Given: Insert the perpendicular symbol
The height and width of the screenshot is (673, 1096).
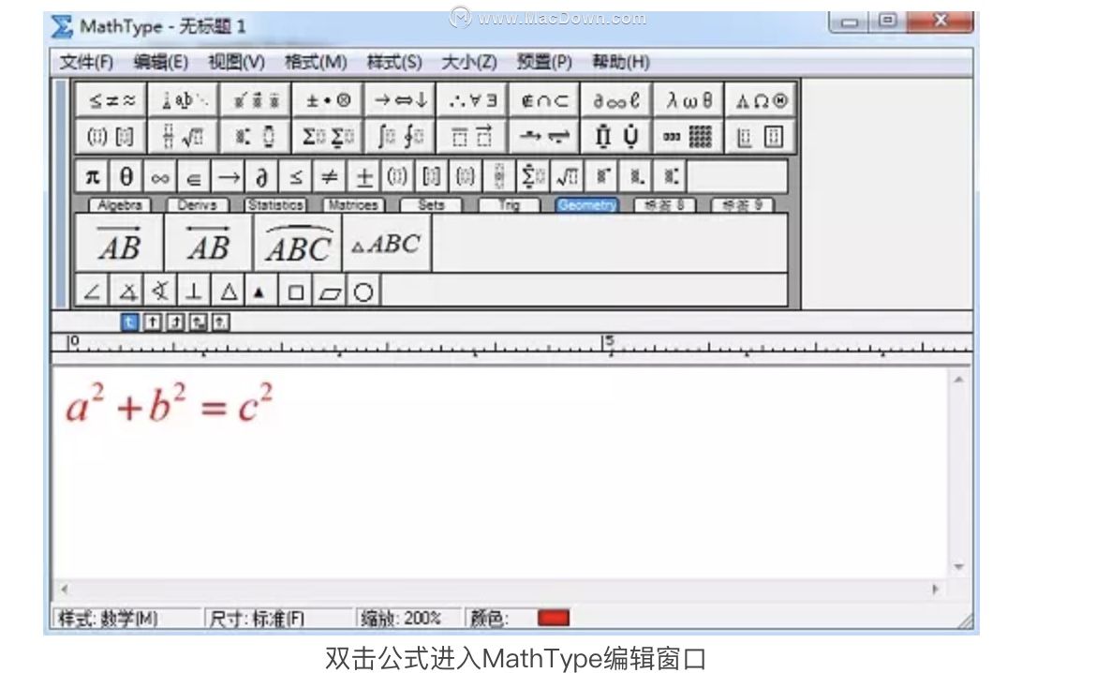Looking at the screenshot, I should tap(194, 291).
